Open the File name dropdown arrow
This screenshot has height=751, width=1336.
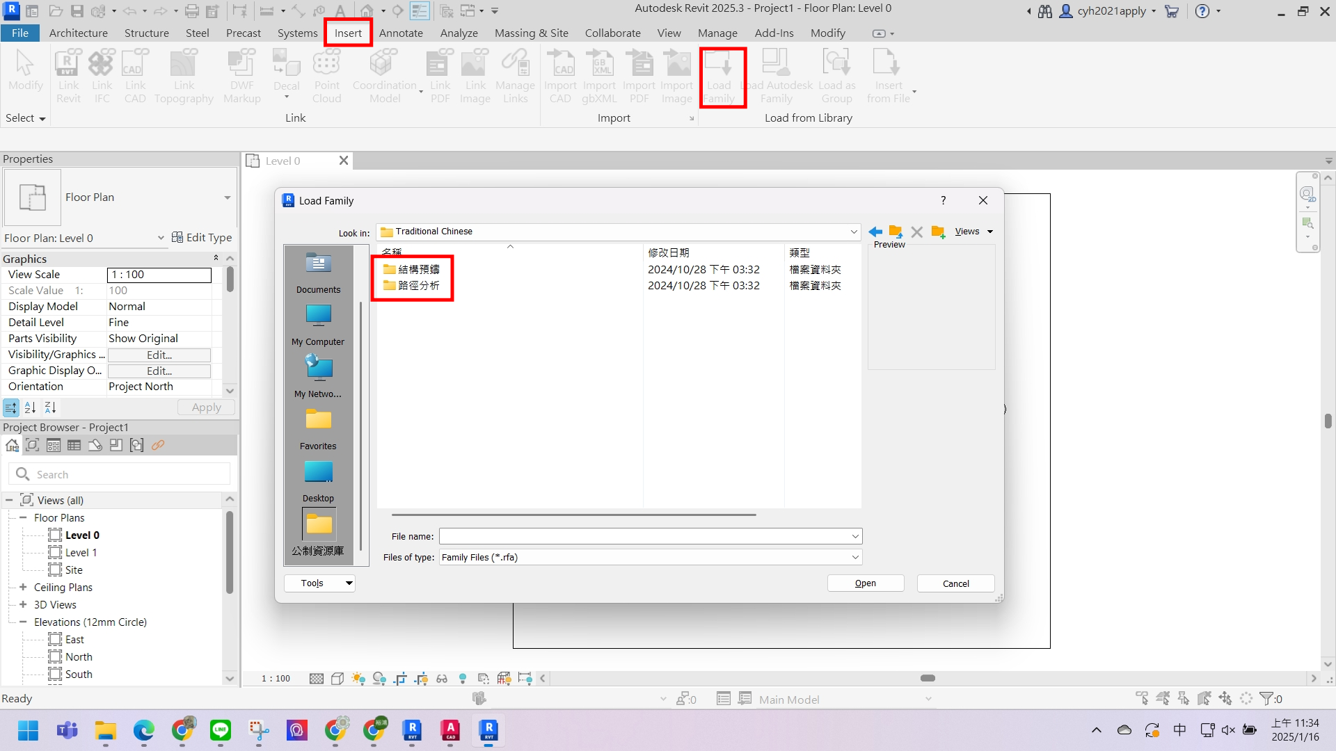click(x=855, y=536)
